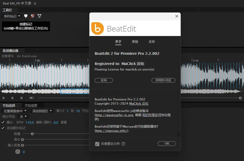Toggle the 收集匿名分析 checkbox
This screenshot has height=161, width=244.
point(97,144)
